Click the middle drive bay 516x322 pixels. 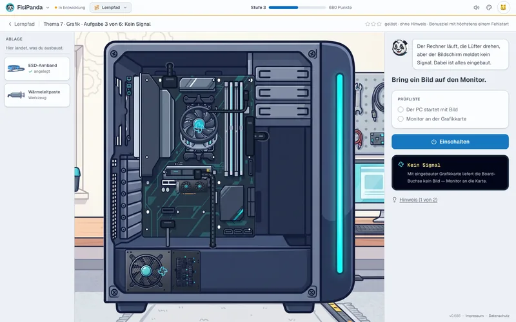[x=283, y=93]
